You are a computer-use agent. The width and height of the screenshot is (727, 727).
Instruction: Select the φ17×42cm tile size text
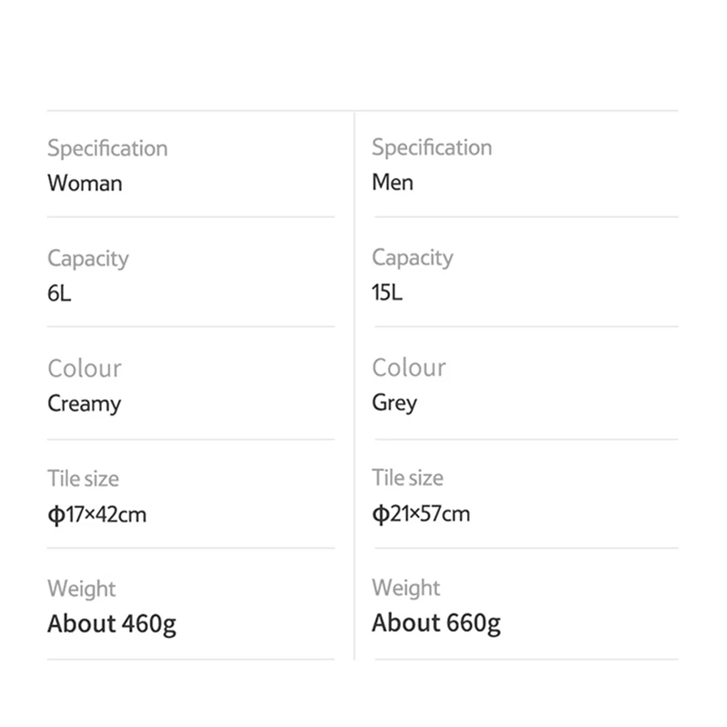pos(96,515)
